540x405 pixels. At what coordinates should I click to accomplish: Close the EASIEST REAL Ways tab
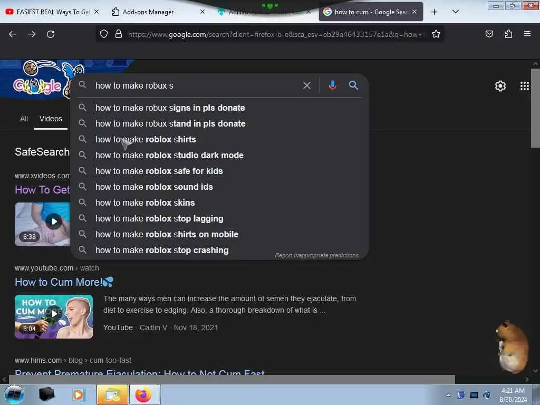[97, 12]
